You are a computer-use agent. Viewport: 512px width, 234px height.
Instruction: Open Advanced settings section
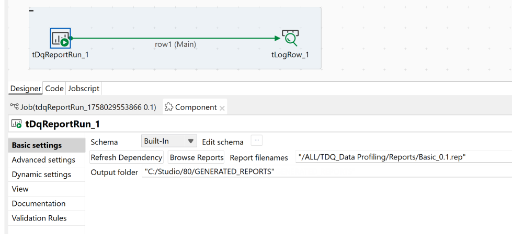43,160
